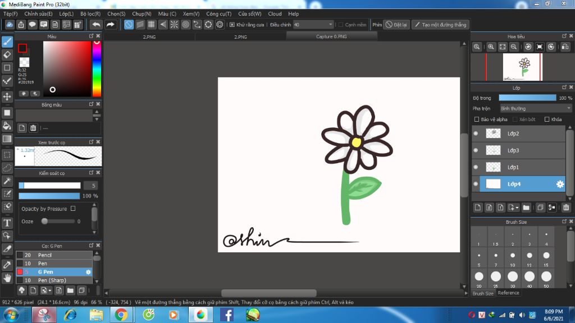Click the Đặt lại reset button
Viewport: 575px width, 323px height.
(396, 25)
